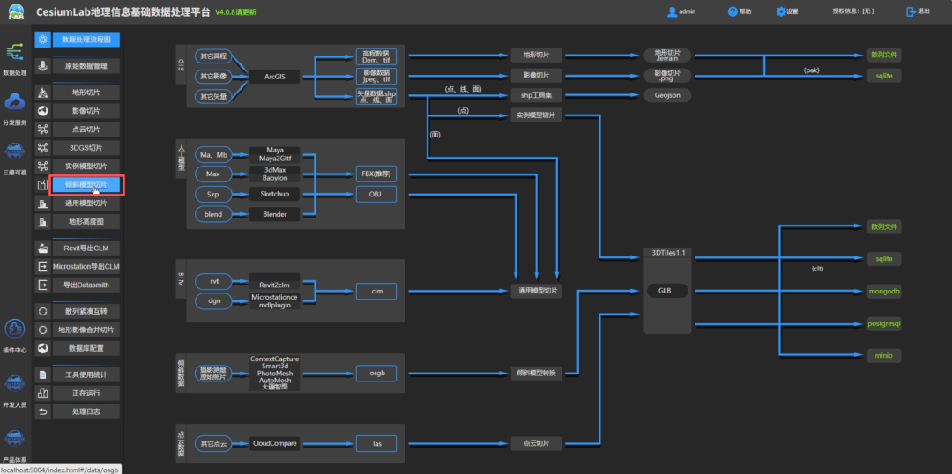Click the icon beside 地形高度图
This screenshot has width=952, height=474.
(42, 221)
